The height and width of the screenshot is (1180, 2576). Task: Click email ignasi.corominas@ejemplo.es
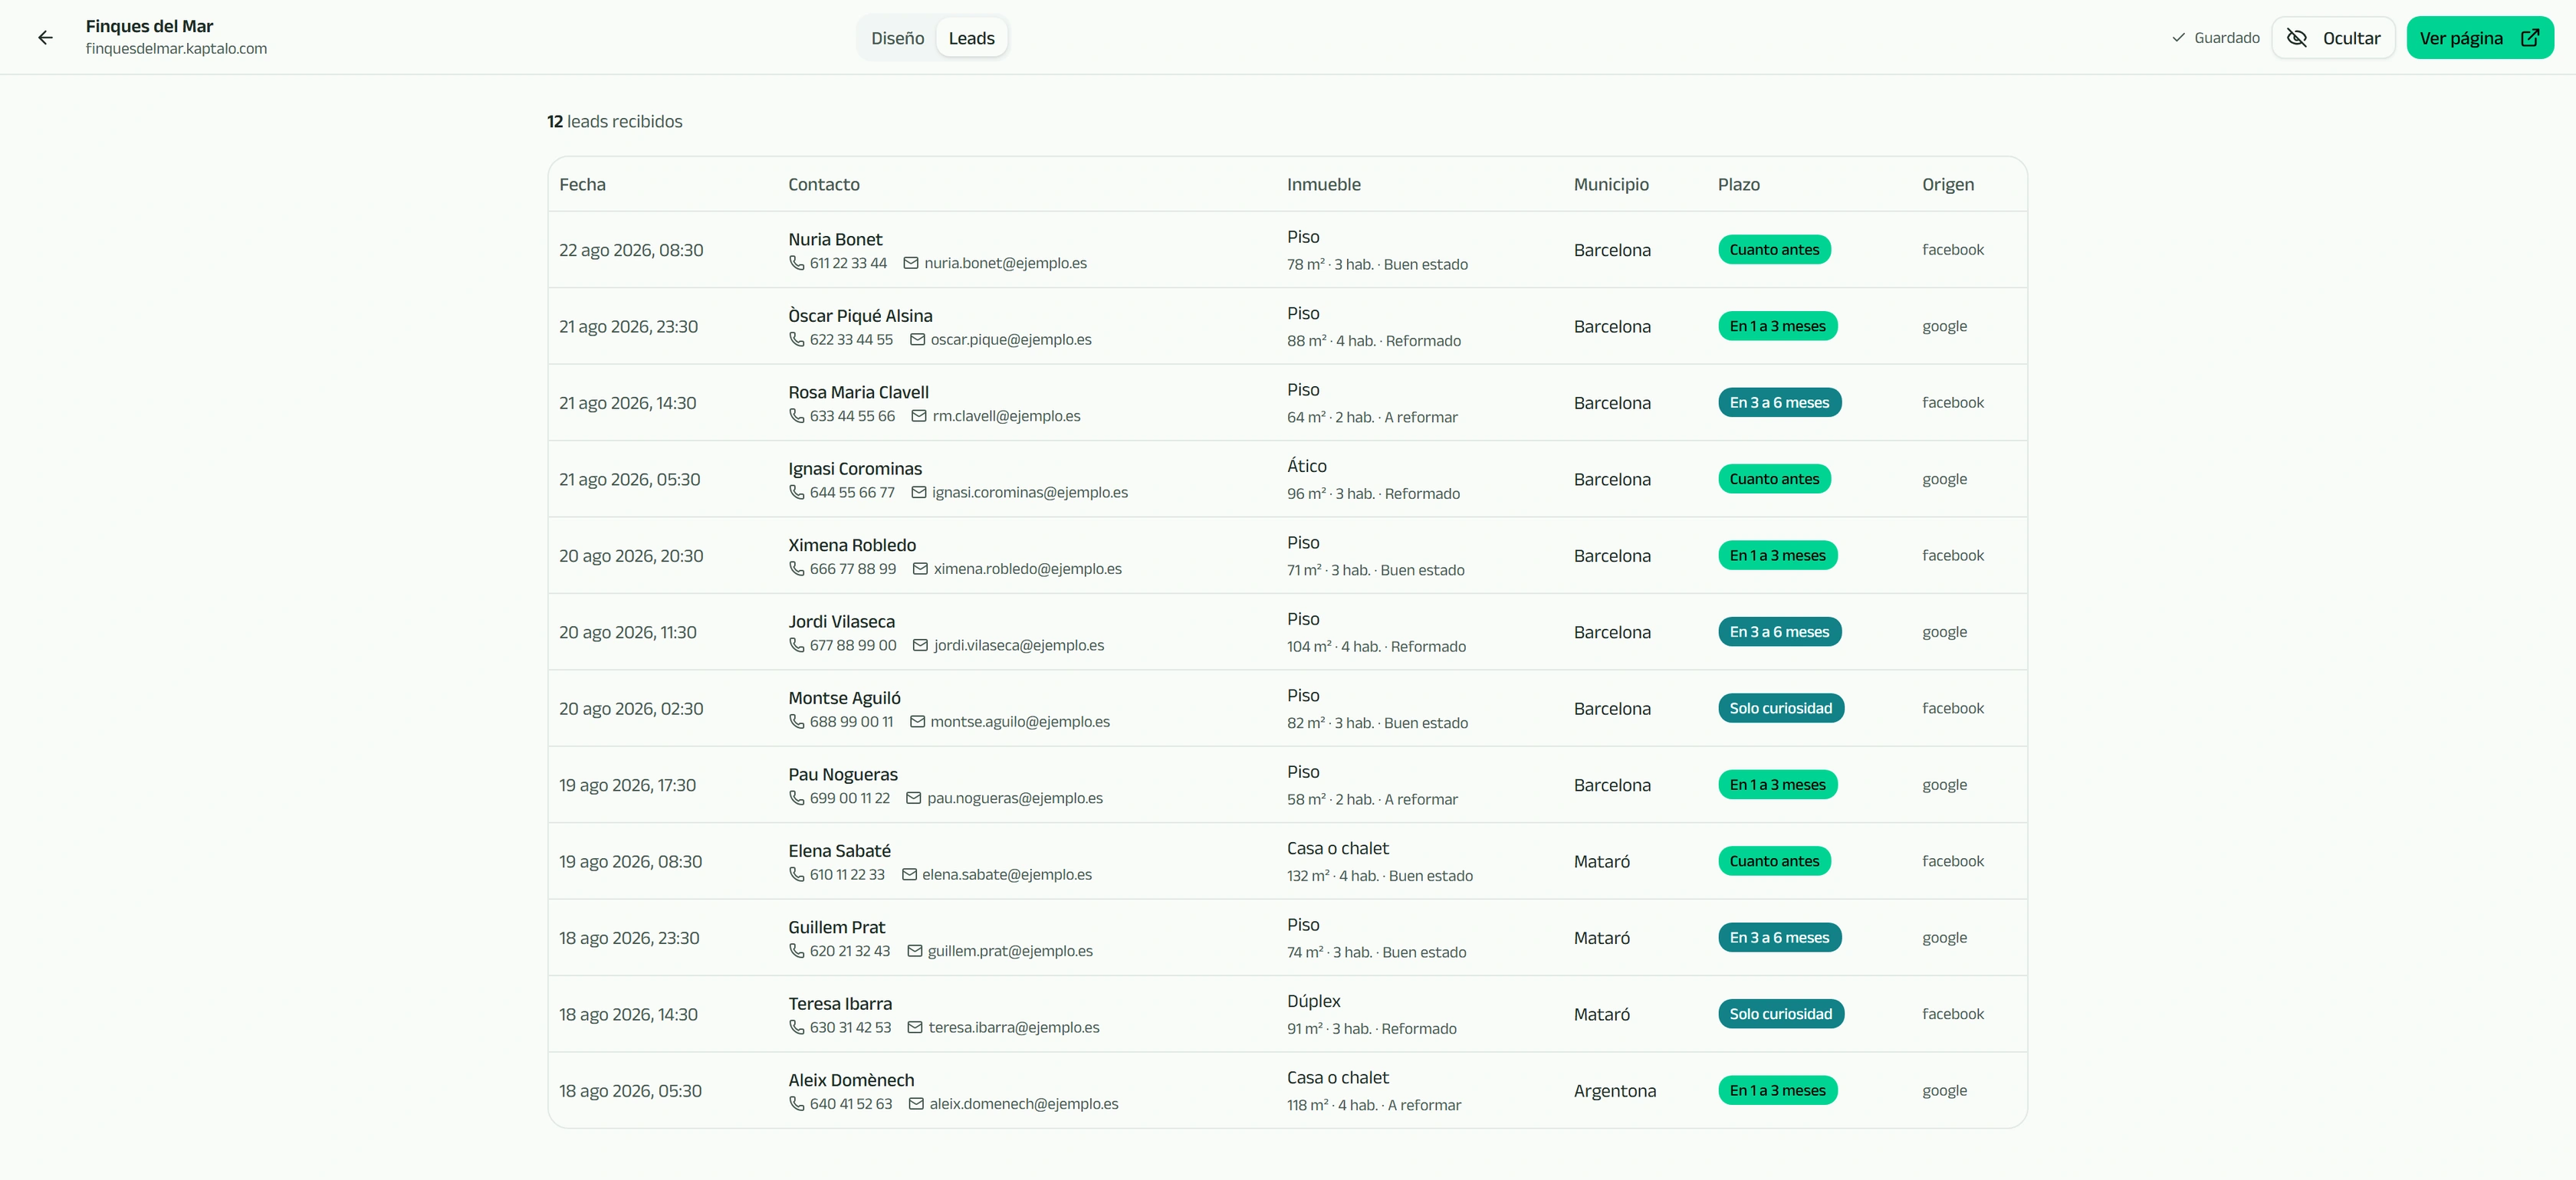tap(1029, 493)
